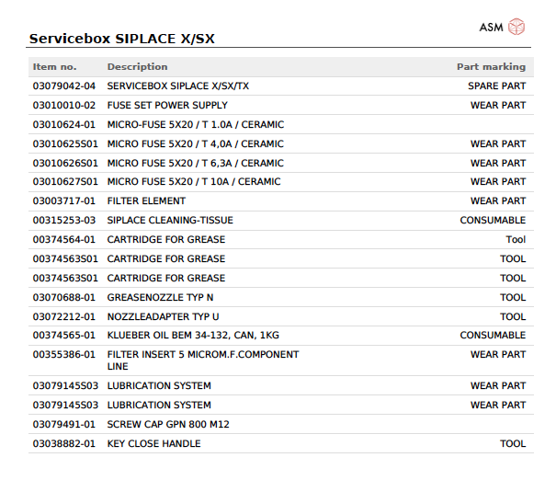Click CARTRIDGE FOR GREASE in row 00374564-01
Screen dimensions: 556x503
pyautogui.click(x=166, y=240)
